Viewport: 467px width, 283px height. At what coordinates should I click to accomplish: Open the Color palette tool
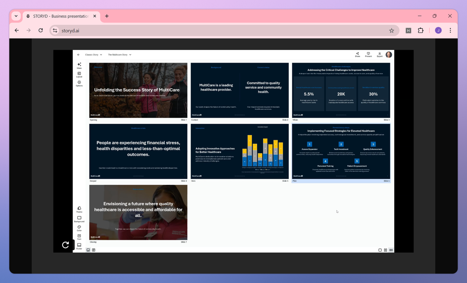click(x=79, y=228)
